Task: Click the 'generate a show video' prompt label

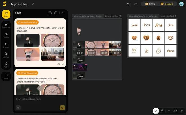Action: pyautogui.click(x=88, y=16)
